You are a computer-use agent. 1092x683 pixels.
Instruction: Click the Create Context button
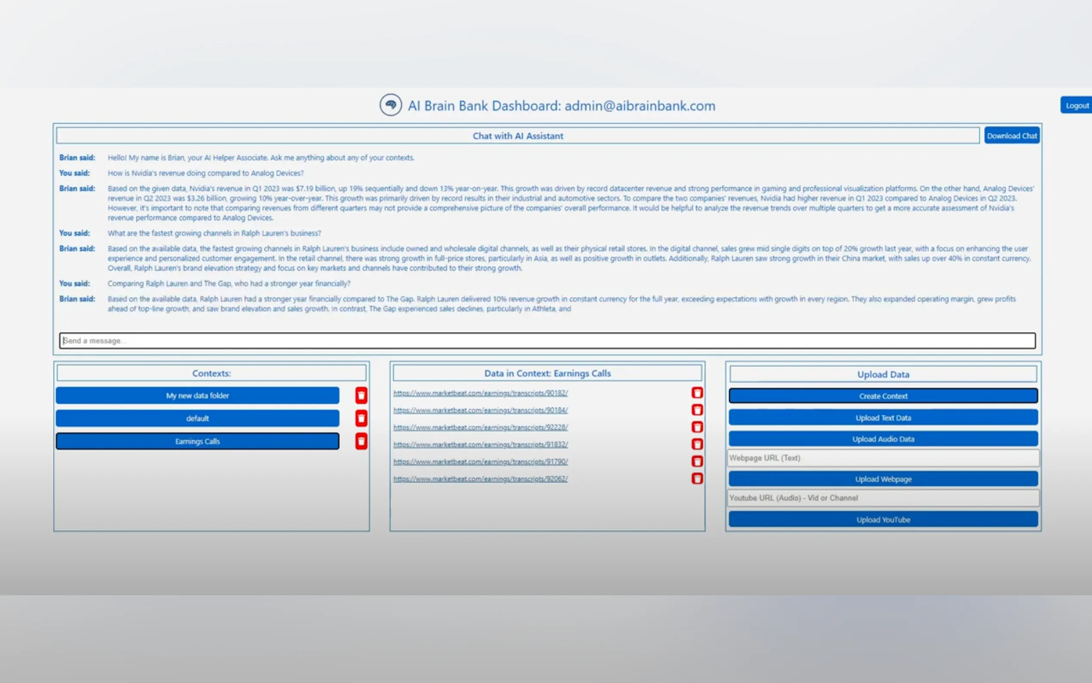pos(883,396)
